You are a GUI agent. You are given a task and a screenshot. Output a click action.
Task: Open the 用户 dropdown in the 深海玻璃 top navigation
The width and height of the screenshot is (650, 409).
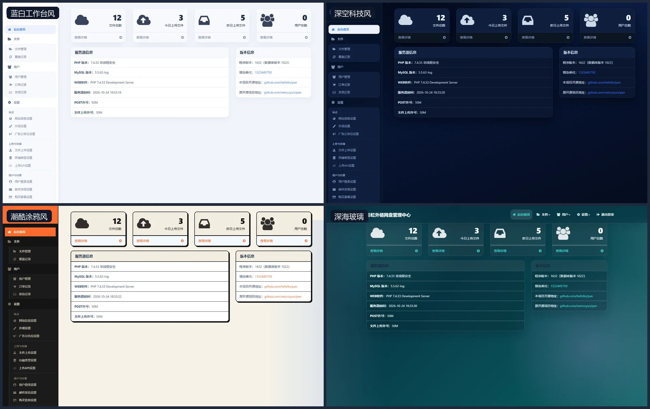[x=563, y=215]
